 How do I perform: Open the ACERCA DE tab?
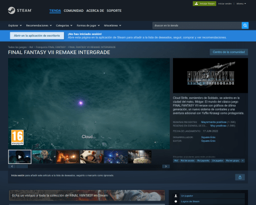click(x=95, y=11)
